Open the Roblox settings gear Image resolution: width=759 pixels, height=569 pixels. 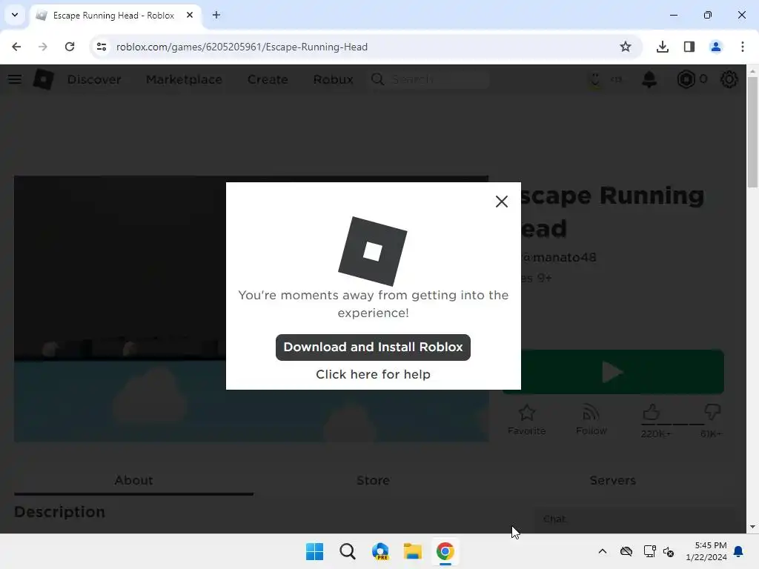point(729,79)
